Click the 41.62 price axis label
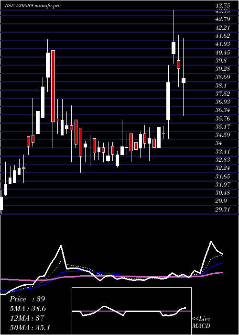Image resolution: width=239 pixels, height=335 pixels. (222, 36)
